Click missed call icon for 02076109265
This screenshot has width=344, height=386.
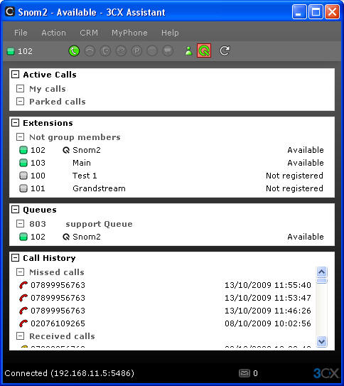point(23,323)
